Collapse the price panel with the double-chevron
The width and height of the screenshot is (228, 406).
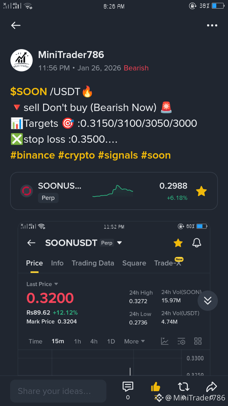(208, 300)
